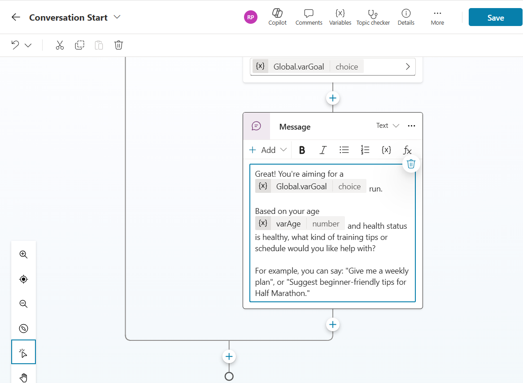Open the Text type dropdown on Message
The image size is (523, 383).
388,126
